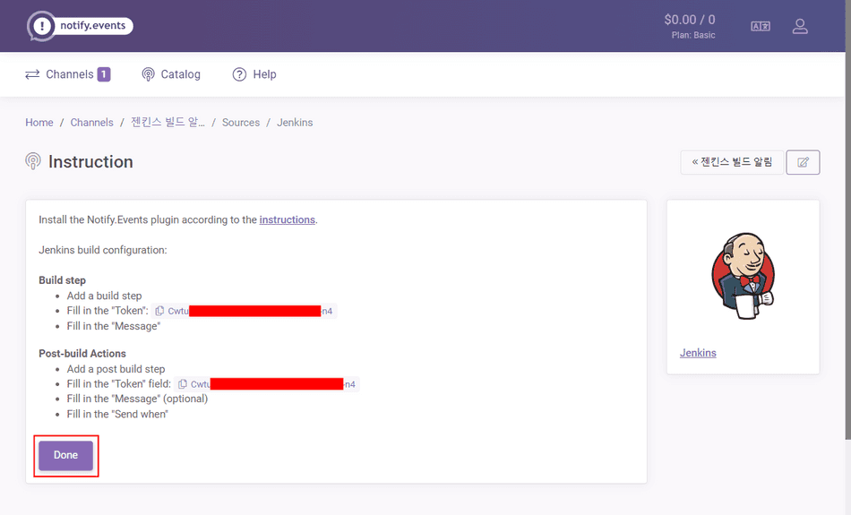Open the 젠킨스 빌드 알... breadcrumb
The image size is (851, 515).
coord(168,123)
